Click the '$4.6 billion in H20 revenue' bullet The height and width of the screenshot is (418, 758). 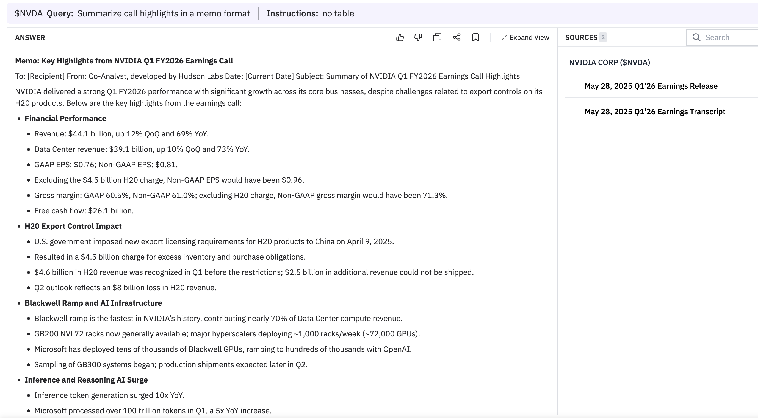pos(254,272)
